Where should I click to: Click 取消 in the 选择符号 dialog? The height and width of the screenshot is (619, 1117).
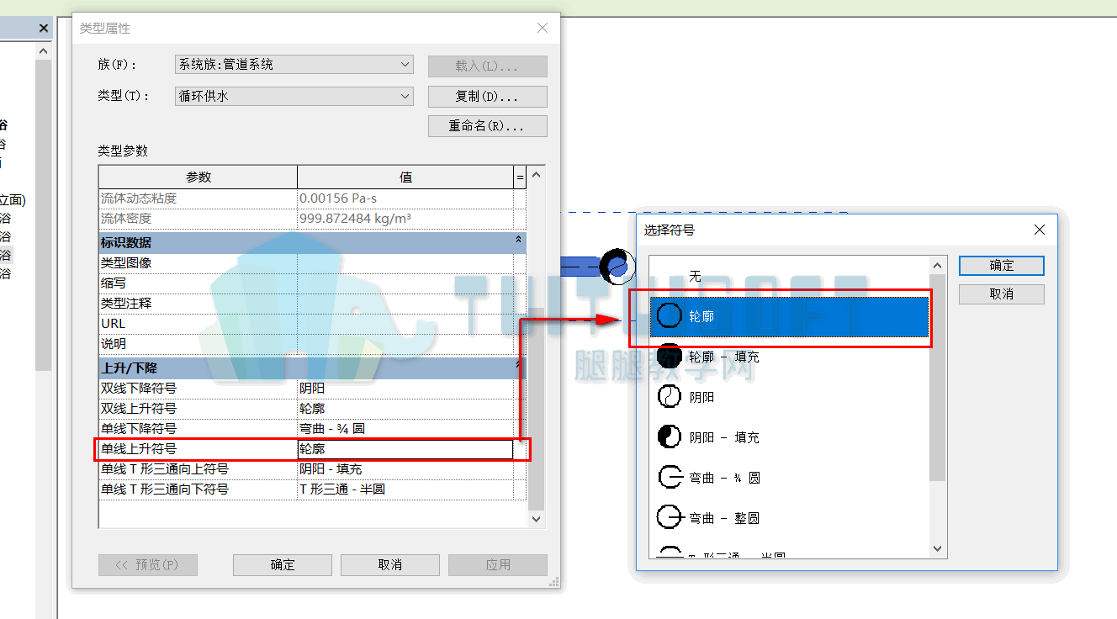[x=1002, y=294]
